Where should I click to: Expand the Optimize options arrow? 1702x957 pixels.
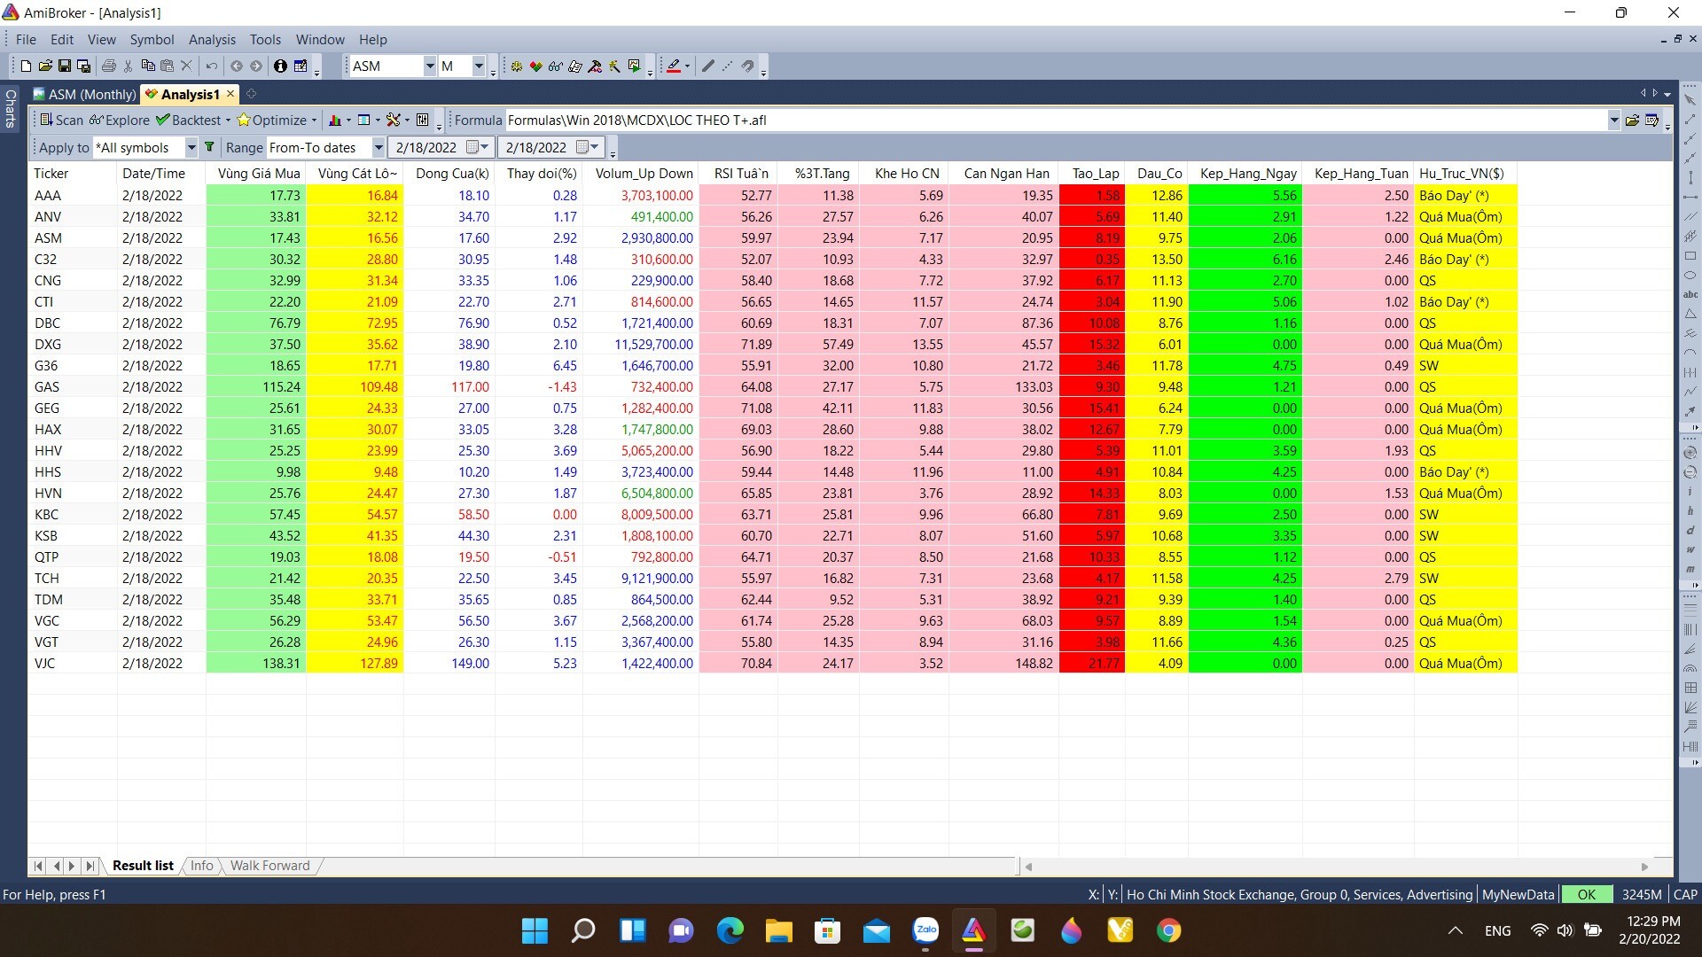coord(314,121)
